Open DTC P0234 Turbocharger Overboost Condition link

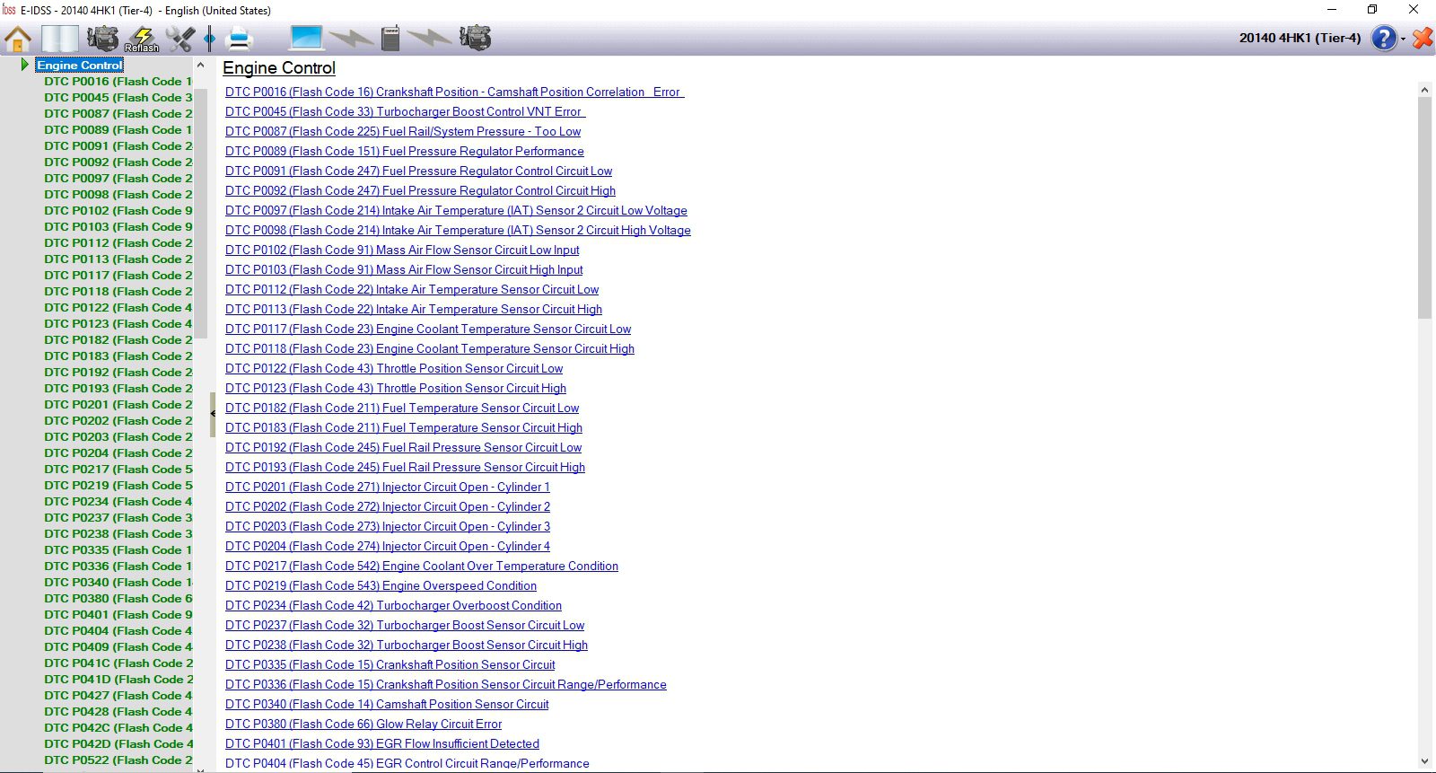(394, 605)
